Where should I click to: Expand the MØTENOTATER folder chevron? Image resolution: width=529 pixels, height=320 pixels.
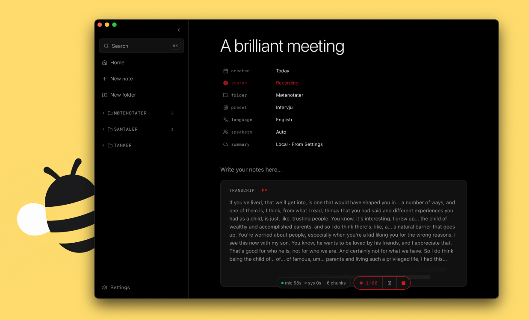(x=103, y=113)
